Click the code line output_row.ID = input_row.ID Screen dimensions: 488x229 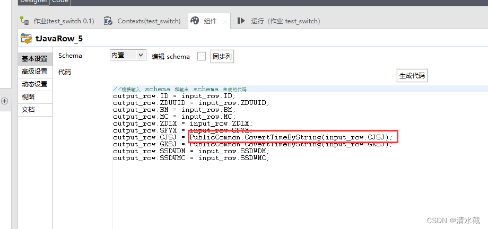click(175, 96)
